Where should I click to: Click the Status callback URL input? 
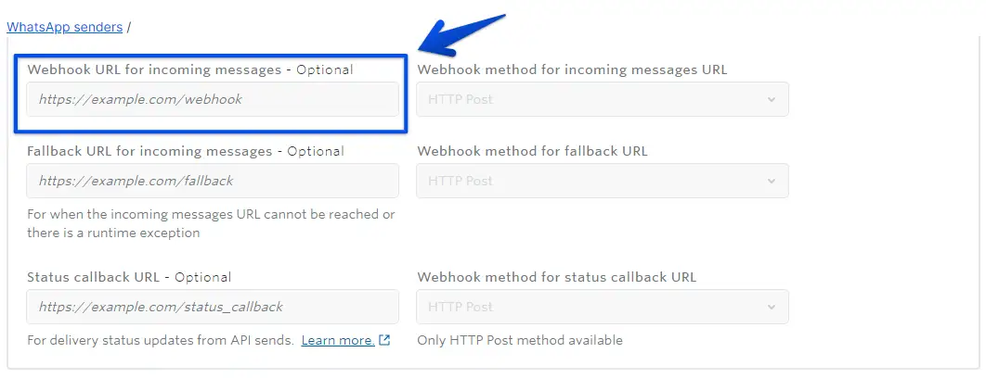point(213,307)
